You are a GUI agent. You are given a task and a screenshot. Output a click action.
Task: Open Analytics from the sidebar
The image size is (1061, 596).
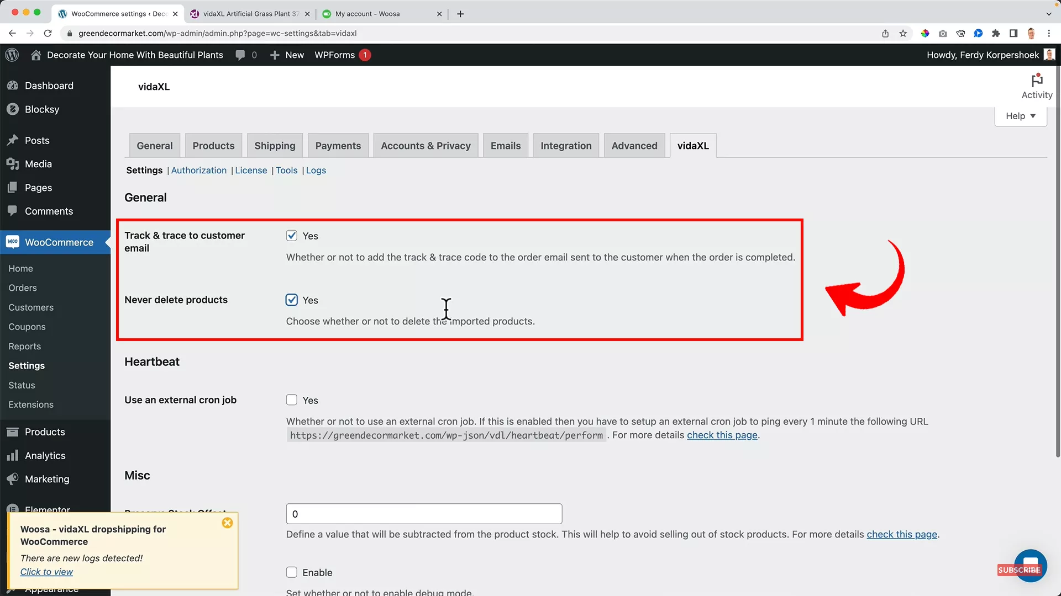point(44,455)
